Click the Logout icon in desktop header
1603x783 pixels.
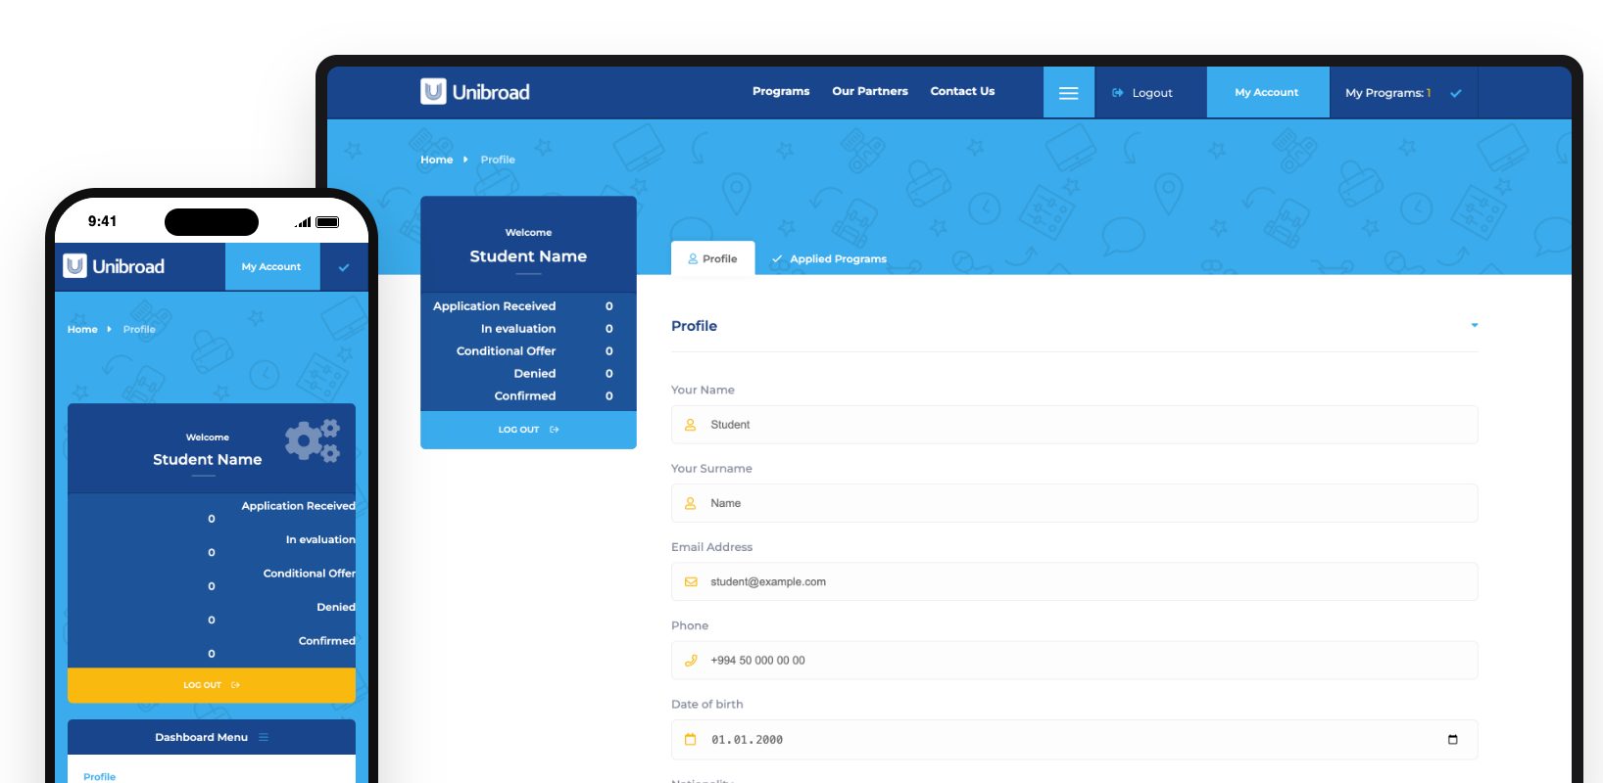[x=1117, y=93]
